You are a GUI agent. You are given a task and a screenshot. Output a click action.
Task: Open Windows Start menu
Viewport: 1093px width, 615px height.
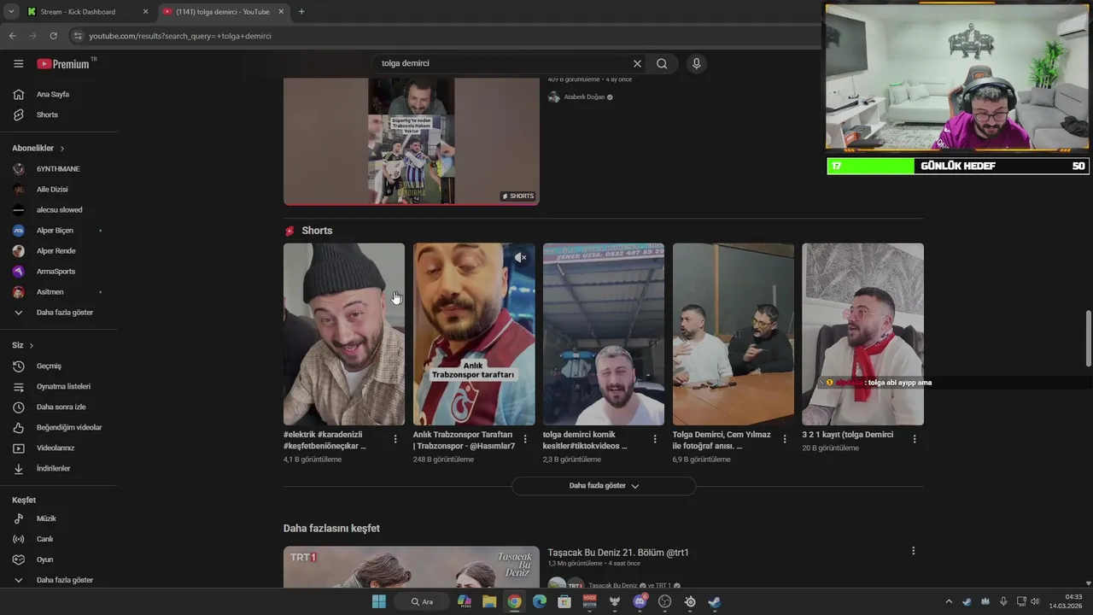[x=378, y=601]
